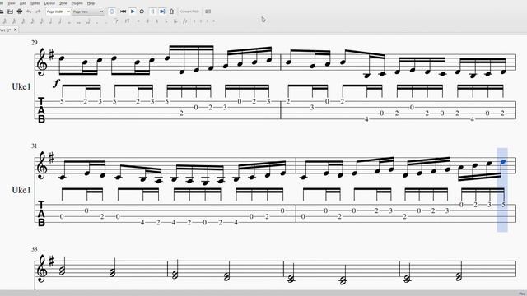527x296 pixels.
Task: Rewind playback to the start
Action: 123,12
